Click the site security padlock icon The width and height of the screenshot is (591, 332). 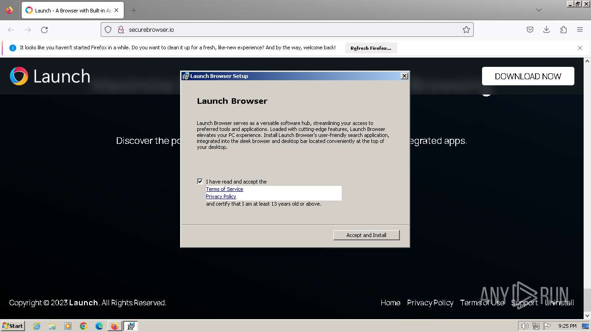point(121,30)
